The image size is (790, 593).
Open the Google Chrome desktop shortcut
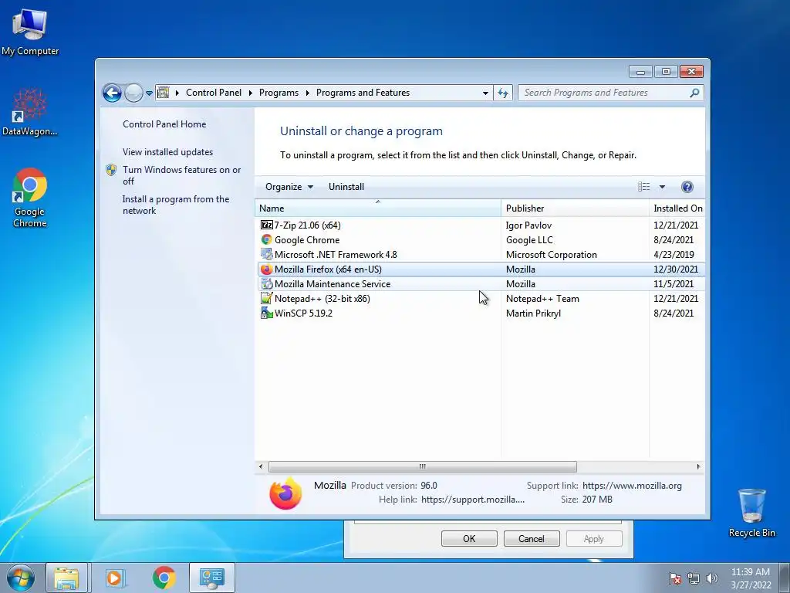(x=30, y=198)
